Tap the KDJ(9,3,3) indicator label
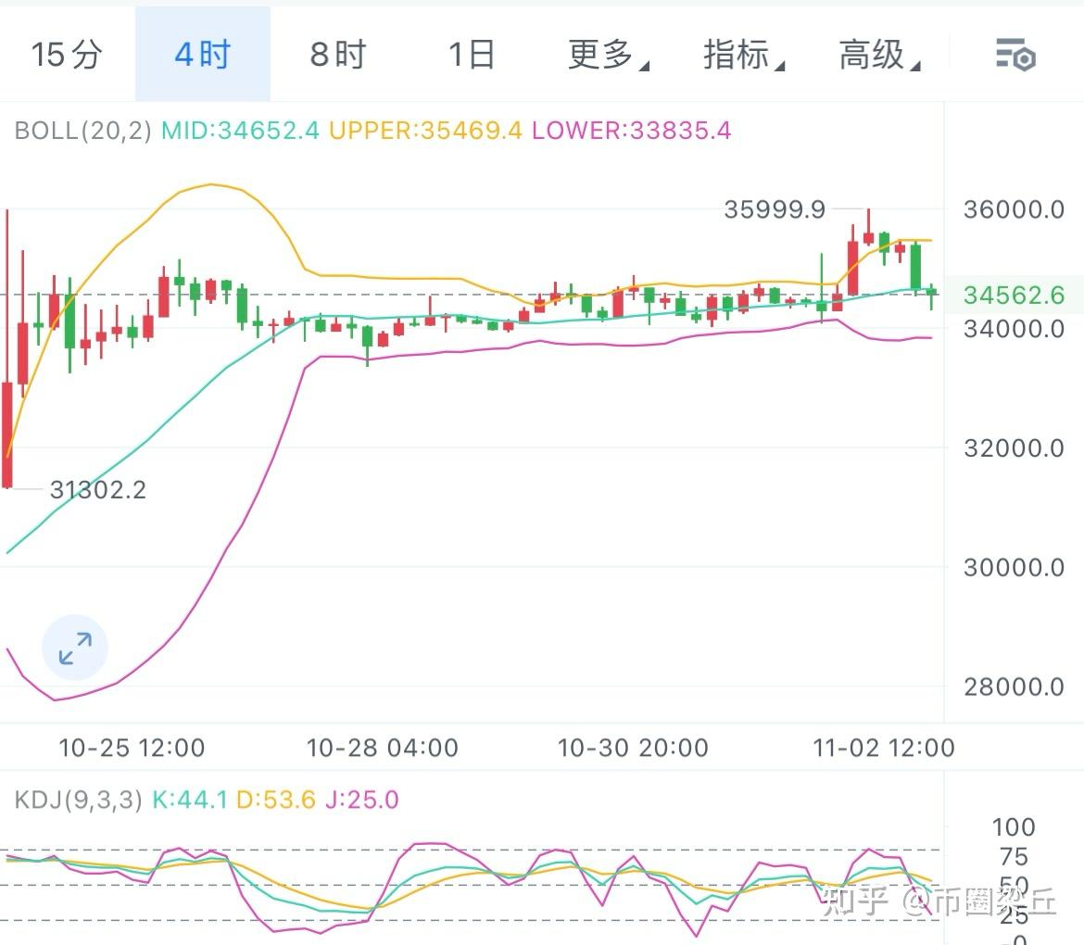This screenshot has height=945, width=1084. [x=78, y=800]
